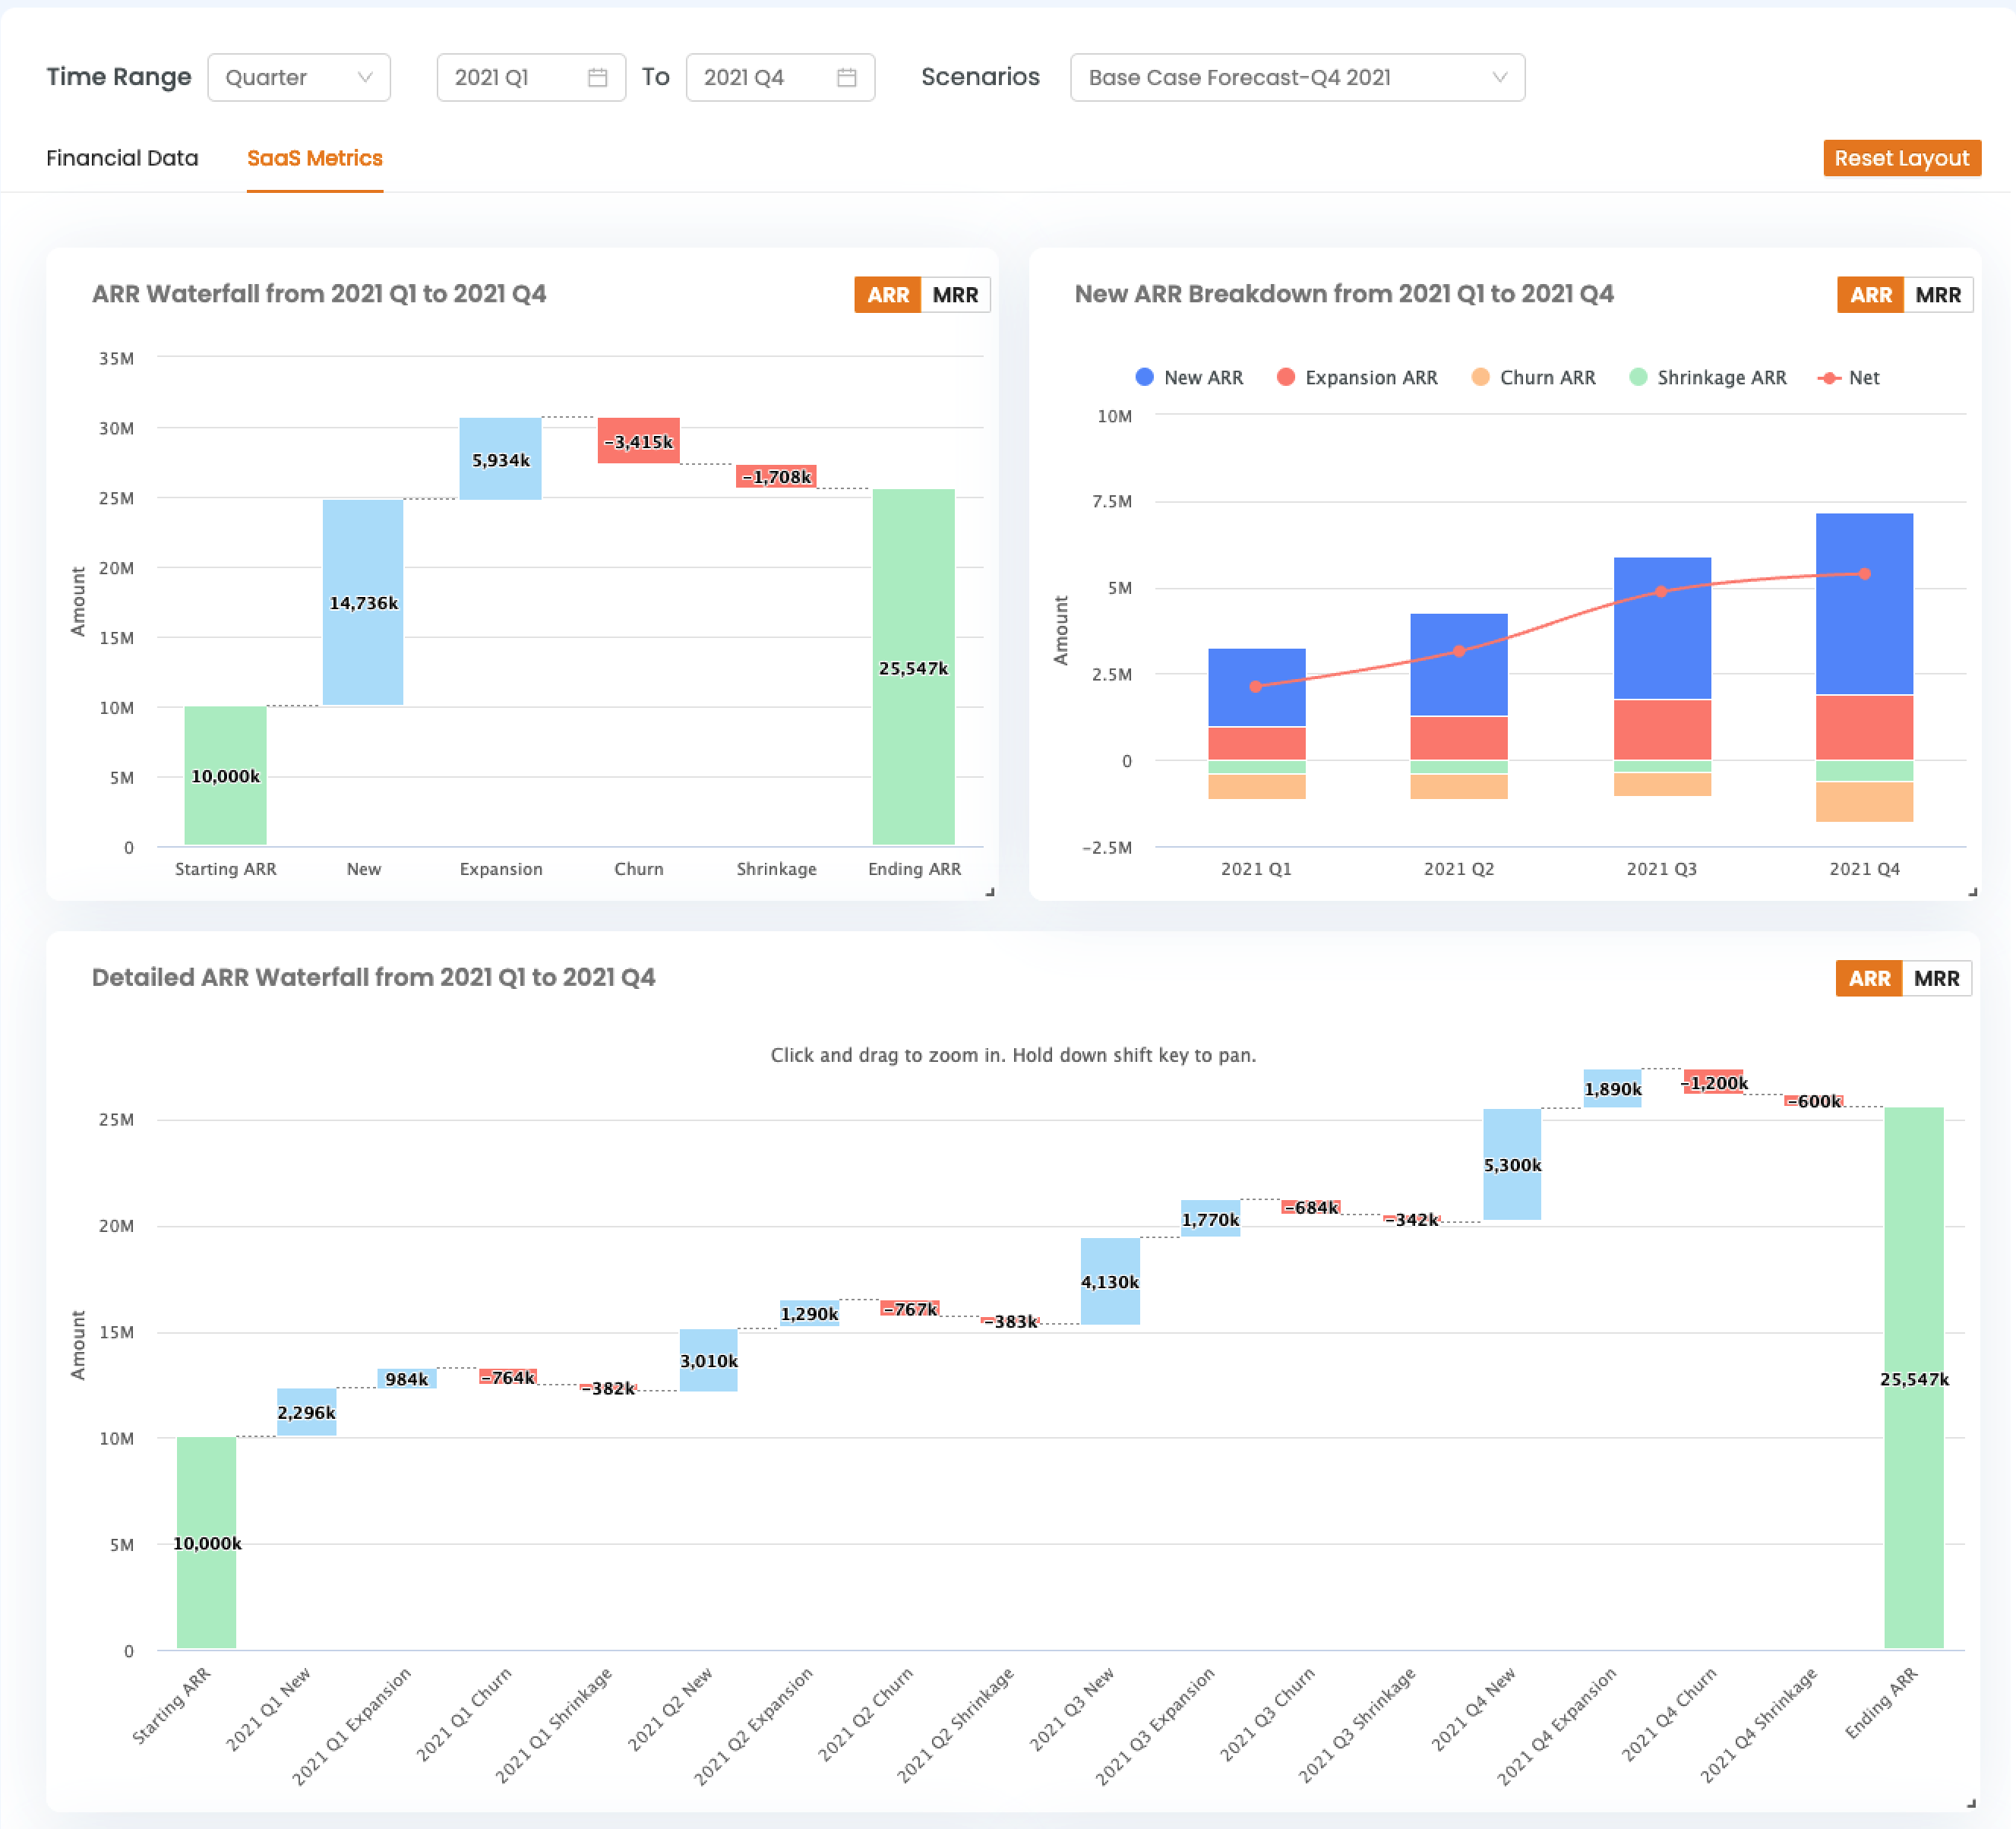Click the Reset Layout button
The image size is (2016, 1829).
1900,158
